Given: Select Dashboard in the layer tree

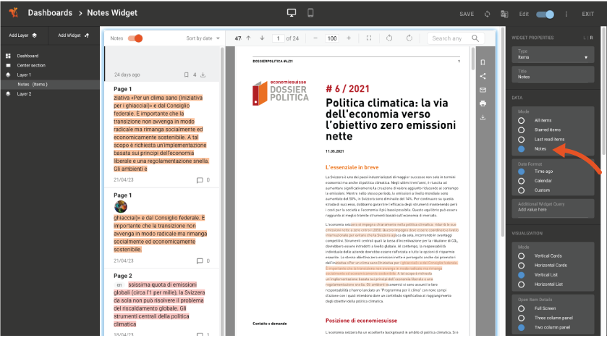Looking at the screenshot, I should pyautogui.click(x=27, y=56).
